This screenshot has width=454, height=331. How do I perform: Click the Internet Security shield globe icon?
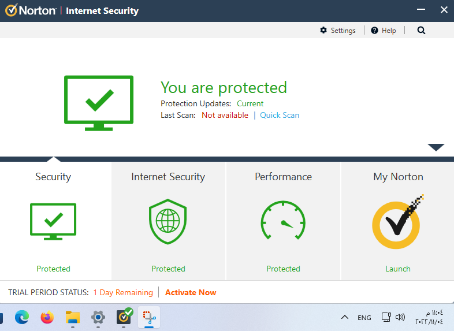click(x=168, y=222)
